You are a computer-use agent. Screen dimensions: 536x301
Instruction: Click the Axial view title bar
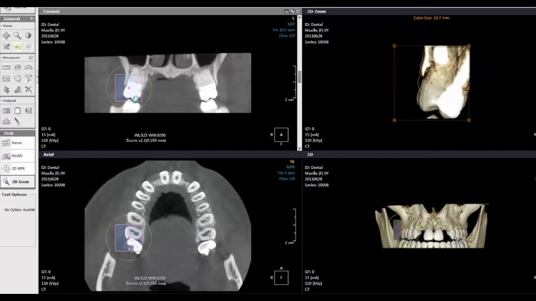170,154
